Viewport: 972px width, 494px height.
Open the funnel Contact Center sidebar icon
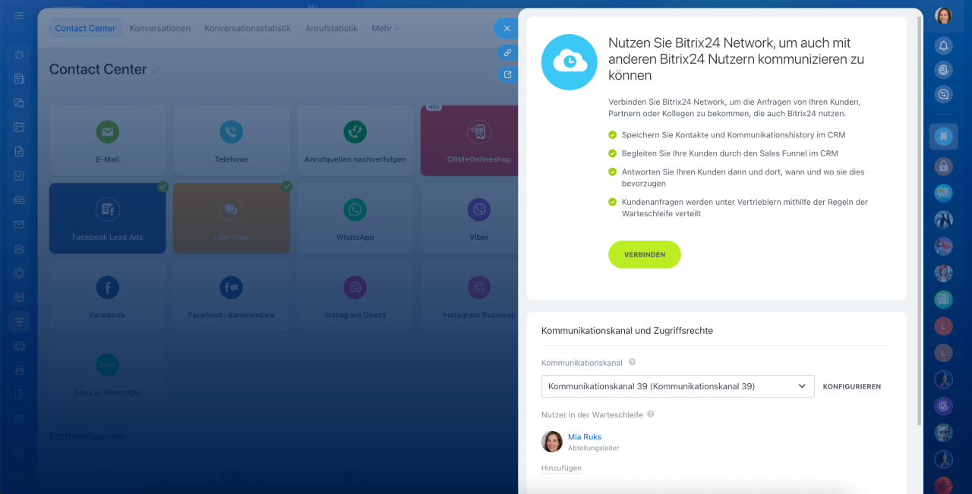click(x=19, y=322)
